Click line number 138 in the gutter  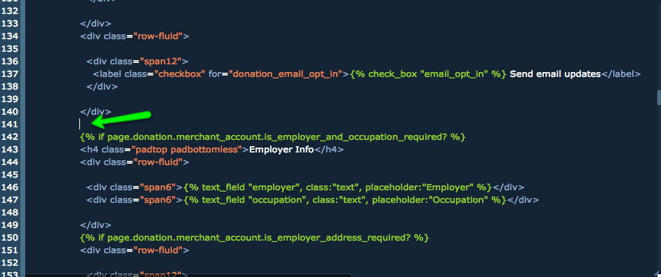[10, 87]
